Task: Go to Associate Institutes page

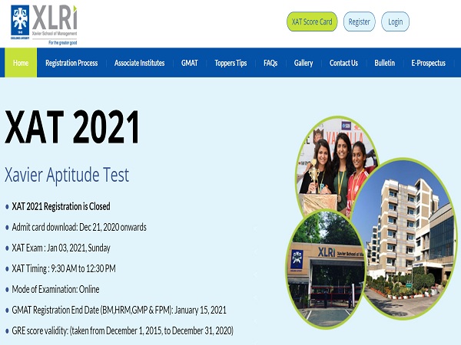Action: pyautogui.click(x=139, y=63)
